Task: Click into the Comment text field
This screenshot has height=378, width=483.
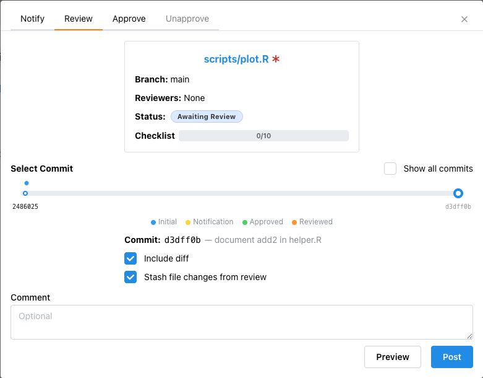Action: (241, 322)
